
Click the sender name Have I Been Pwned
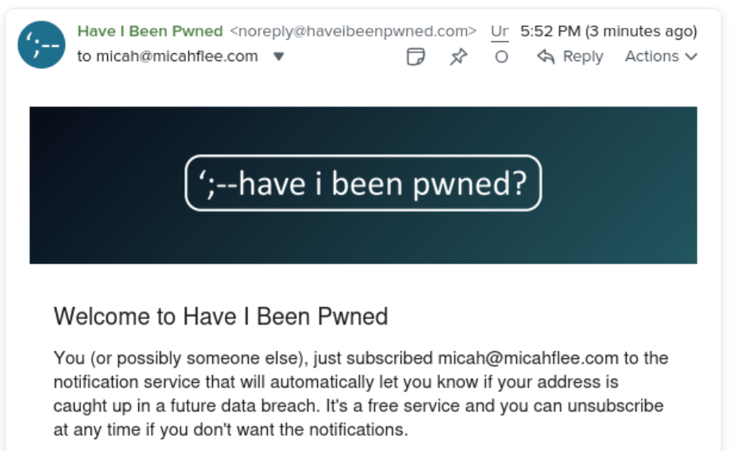tap(150, 31)
